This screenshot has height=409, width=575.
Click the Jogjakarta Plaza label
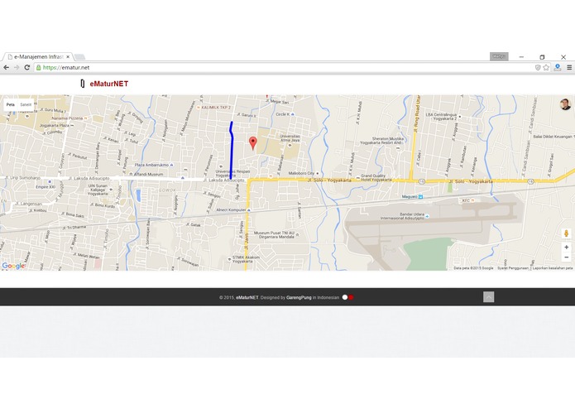tap(55, 126)
